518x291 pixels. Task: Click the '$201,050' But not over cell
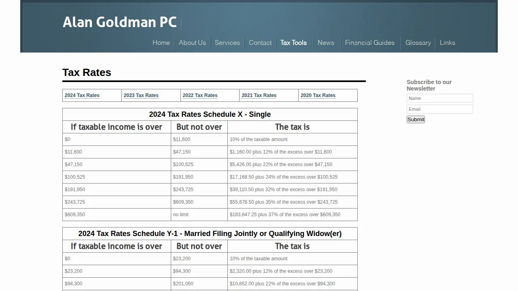199,284
